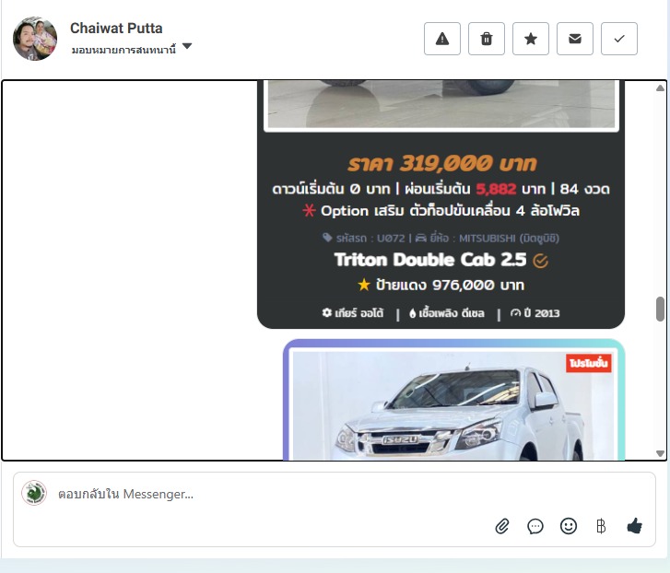
Task: Open payment request Baht icon
Action: 601,526
